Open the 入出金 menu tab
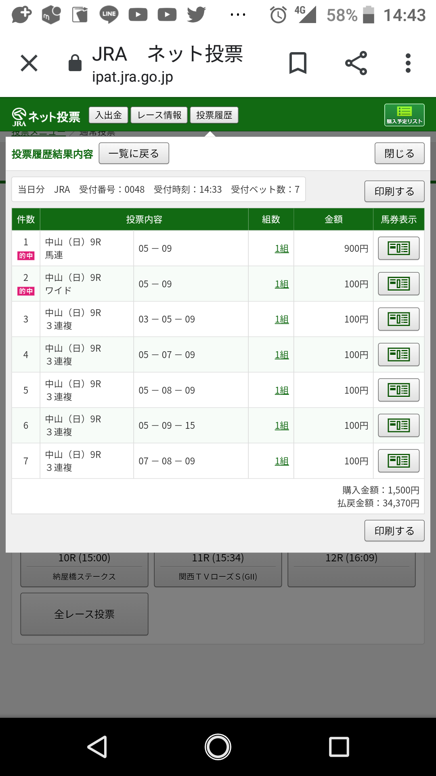Viewport: 436px width, 776px height. tap(108, 115)
